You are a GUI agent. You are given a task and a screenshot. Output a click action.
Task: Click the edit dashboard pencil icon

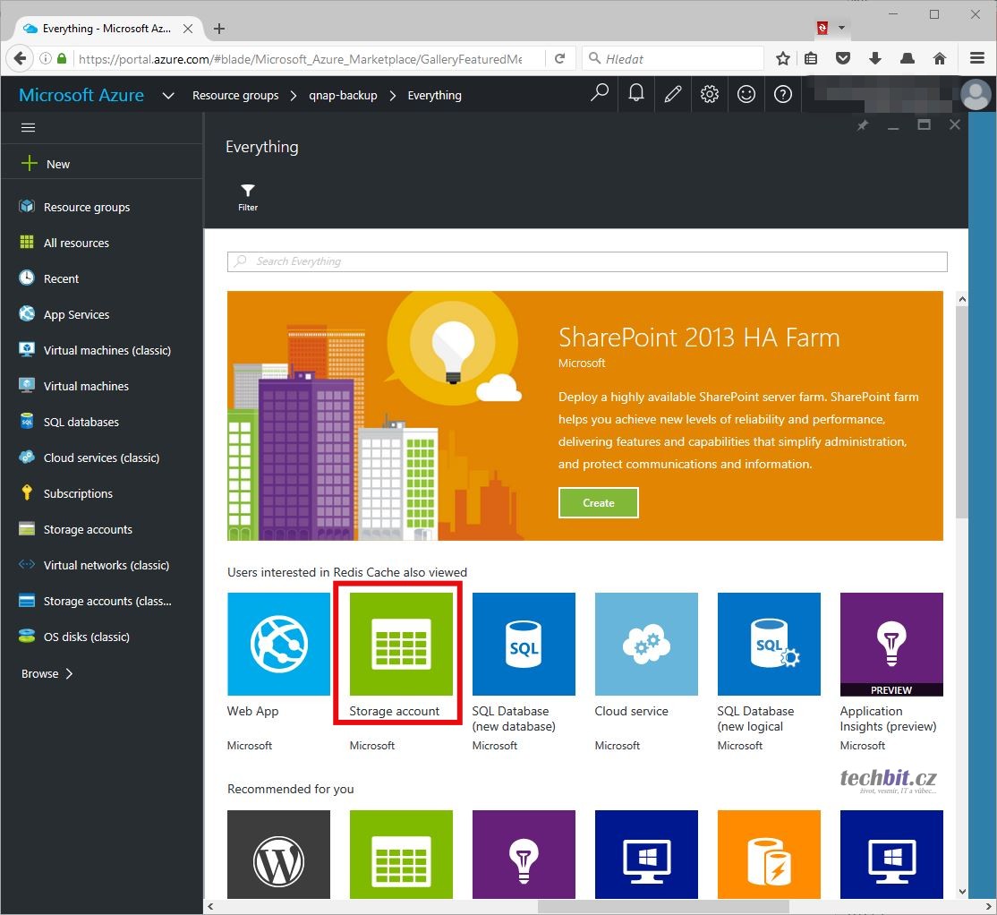(x=673, y=94)
